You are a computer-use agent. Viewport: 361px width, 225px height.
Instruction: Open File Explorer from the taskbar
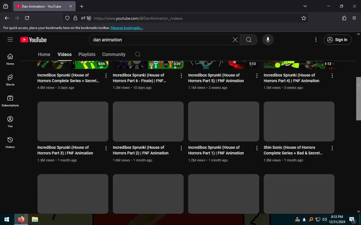tap(35, 219)
